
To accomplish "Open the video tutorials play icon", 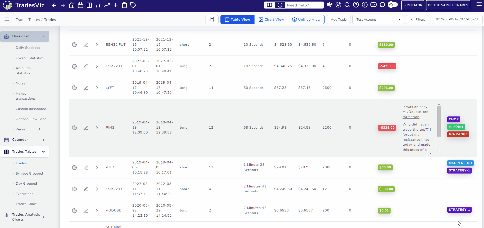I will coord(374,5).
